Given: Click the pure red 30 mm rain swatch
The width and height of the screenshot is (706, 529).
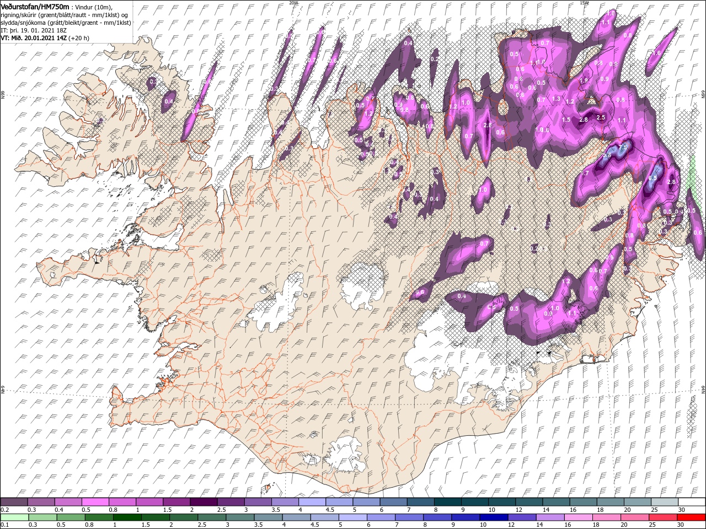Looking at the screenshot, I should [x=691, y=517].
